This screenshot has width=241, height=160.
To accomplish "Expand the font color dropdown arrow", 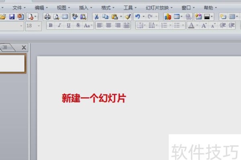I will [197, 26].
